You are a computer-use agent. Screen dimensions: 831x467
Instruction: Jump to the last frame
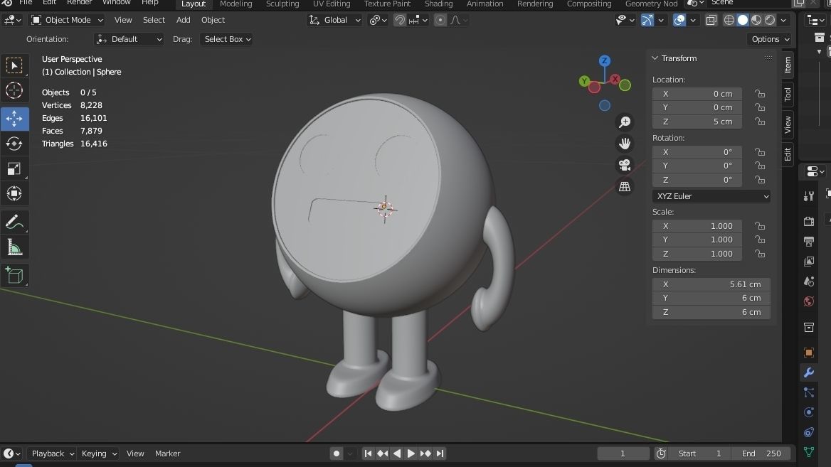[440, 453]
